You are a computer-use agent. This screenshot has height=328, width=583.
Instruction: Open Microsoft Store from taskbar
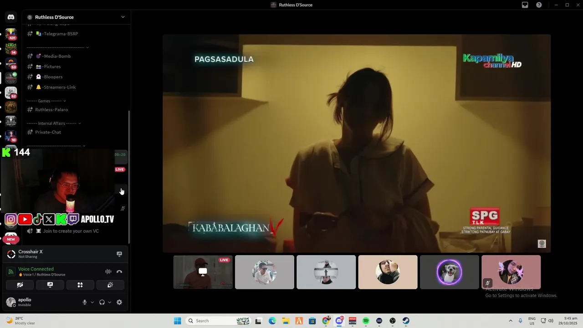point(312,321)
